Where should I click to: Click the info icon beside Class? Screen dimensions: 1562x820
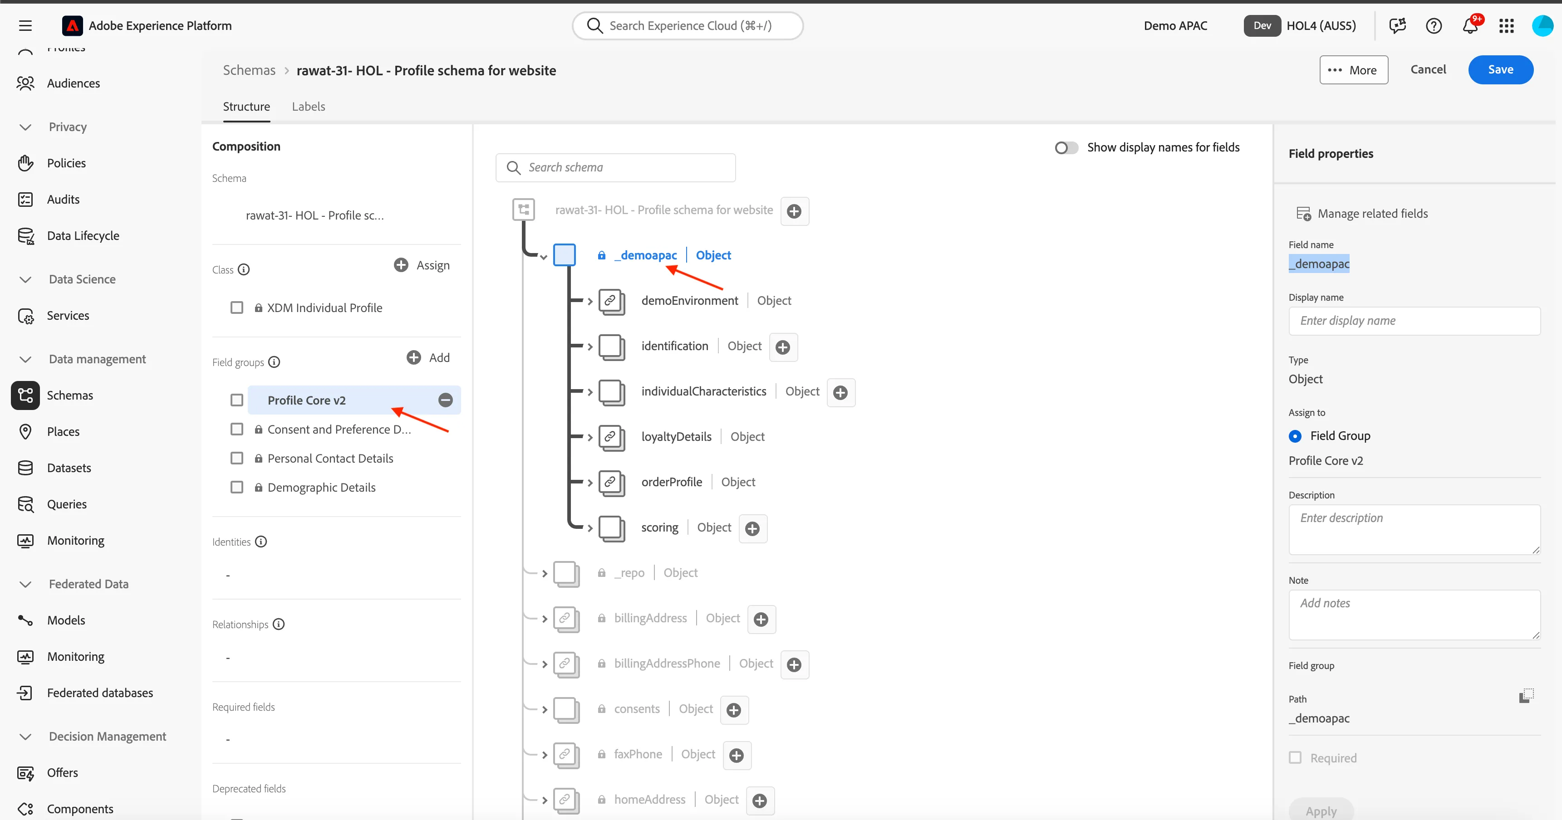[x=244, y=270]
